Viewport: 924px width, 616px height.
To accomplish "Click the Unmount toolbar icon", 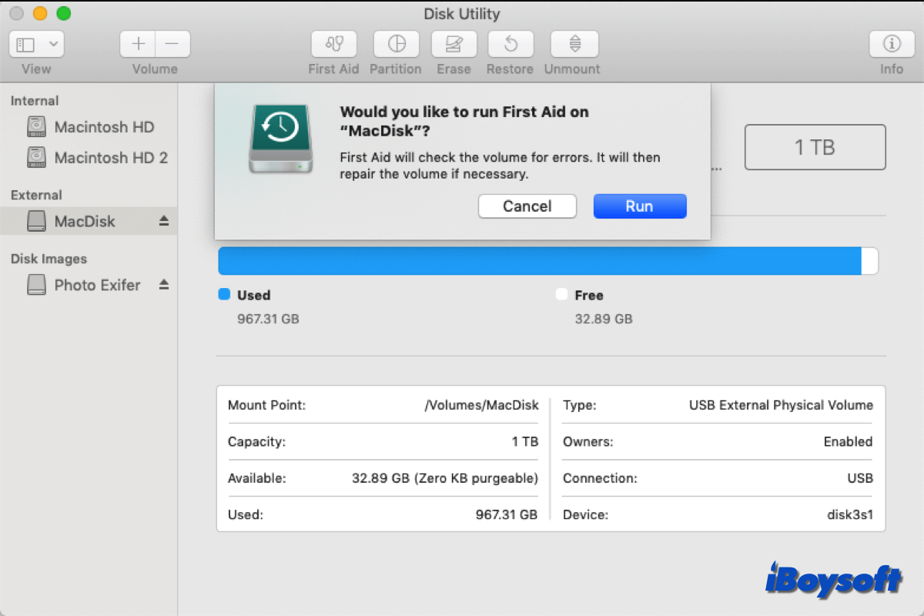I will (572, 44).
